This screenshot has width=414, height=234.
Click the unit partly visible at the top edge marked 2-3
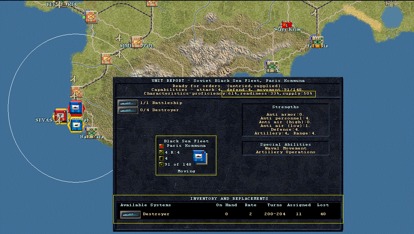pos(152,3)
